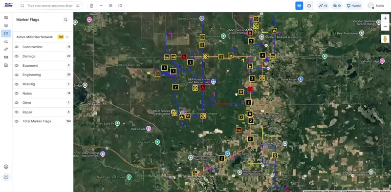Click the Engineering count 39
The width and height of the screenshot is (391, 192).
tap(68, 75)
